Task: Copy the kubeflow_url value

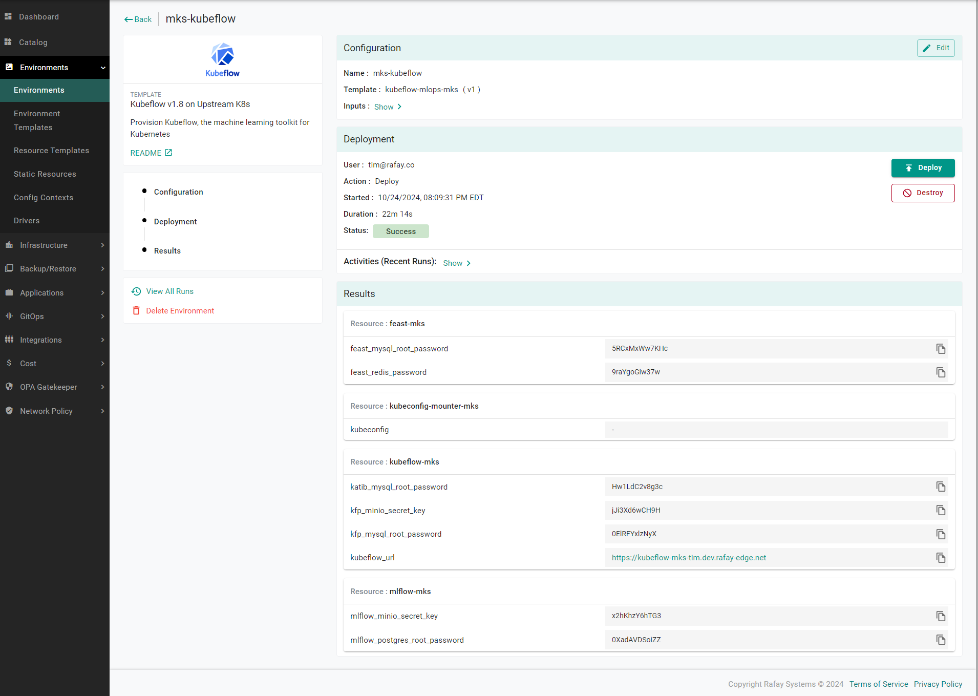Action: coord(941,558)
